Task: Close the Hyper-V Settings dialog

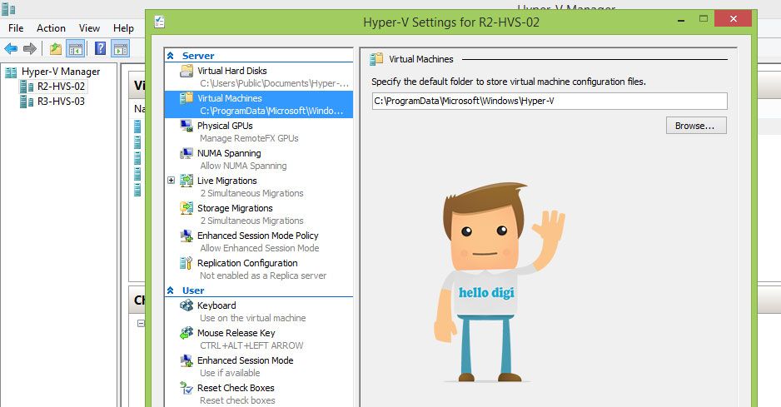Action: (733, 19)
